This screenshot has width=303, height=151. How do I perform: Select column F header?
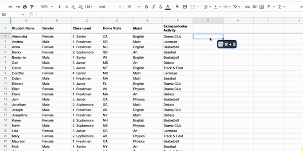tap(178, 20)
